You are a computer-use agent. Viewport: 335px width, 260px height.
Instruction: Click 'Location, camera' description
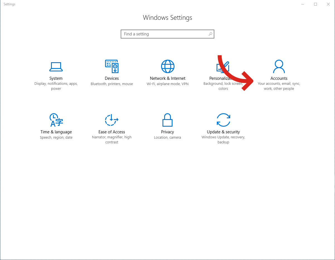pyautogui.click(x=167, y=138)
